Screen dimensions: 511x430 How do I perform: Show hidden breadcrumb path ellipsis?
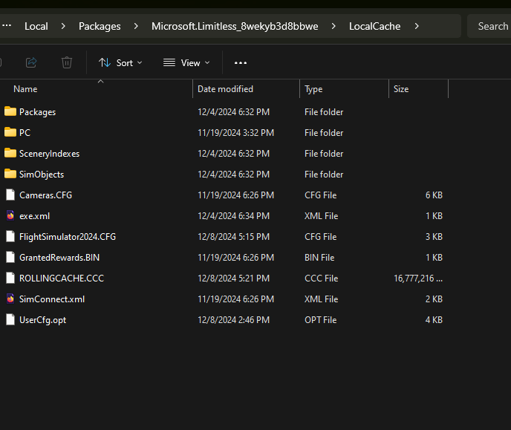[x=7, y=26]
